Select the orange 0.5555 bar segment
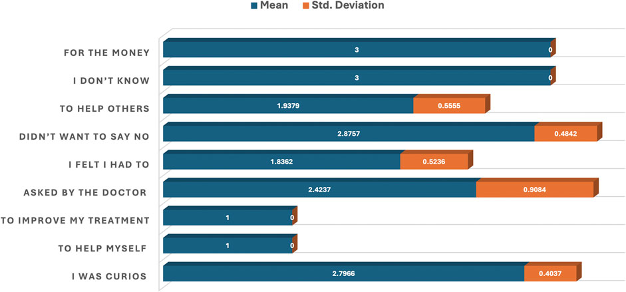The width and height of the screenshot is (626, 292). click(x=448, y=106)
